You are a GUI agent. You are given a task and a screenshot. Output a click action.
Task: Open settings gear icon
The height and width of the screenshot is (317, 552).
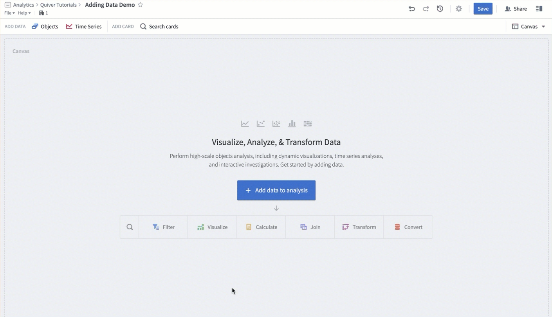(x=459, y=9)
